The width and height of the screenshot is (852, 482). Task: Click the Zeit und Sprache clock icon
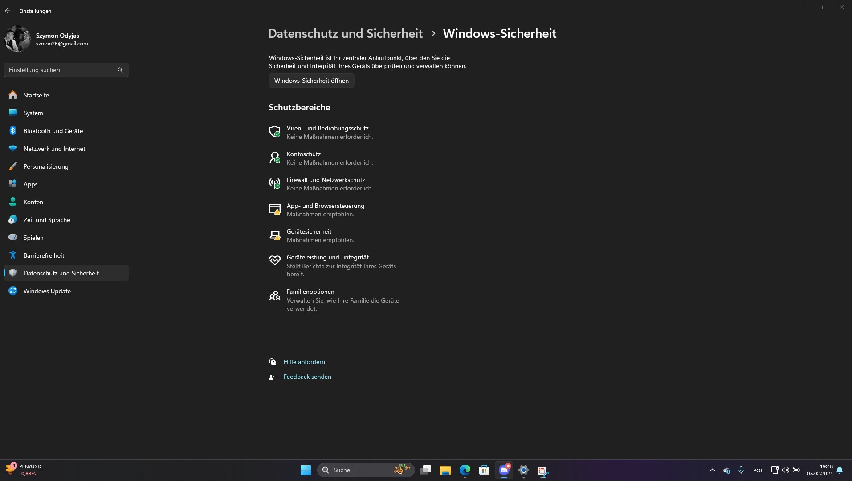tap(13, 219)
